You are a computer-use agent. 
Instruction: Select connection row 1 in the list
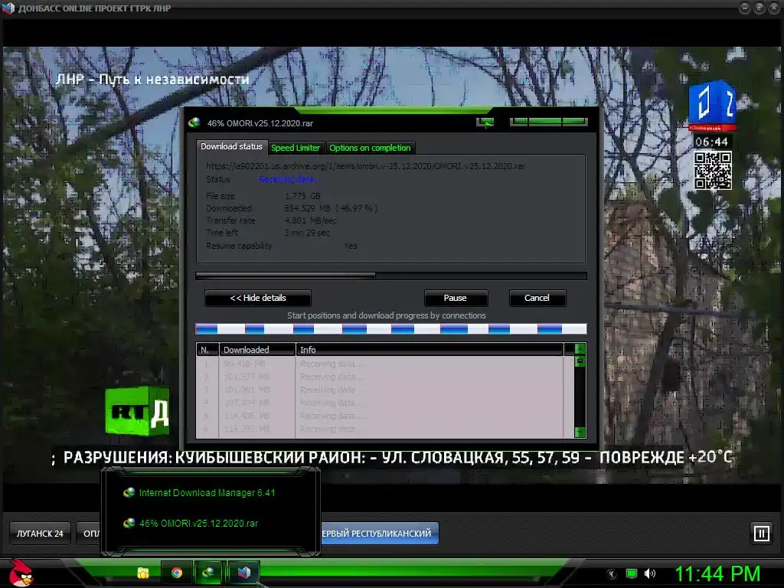point(380,364)
